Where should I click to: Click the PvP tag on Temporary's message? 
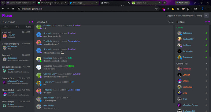(72, 82)
